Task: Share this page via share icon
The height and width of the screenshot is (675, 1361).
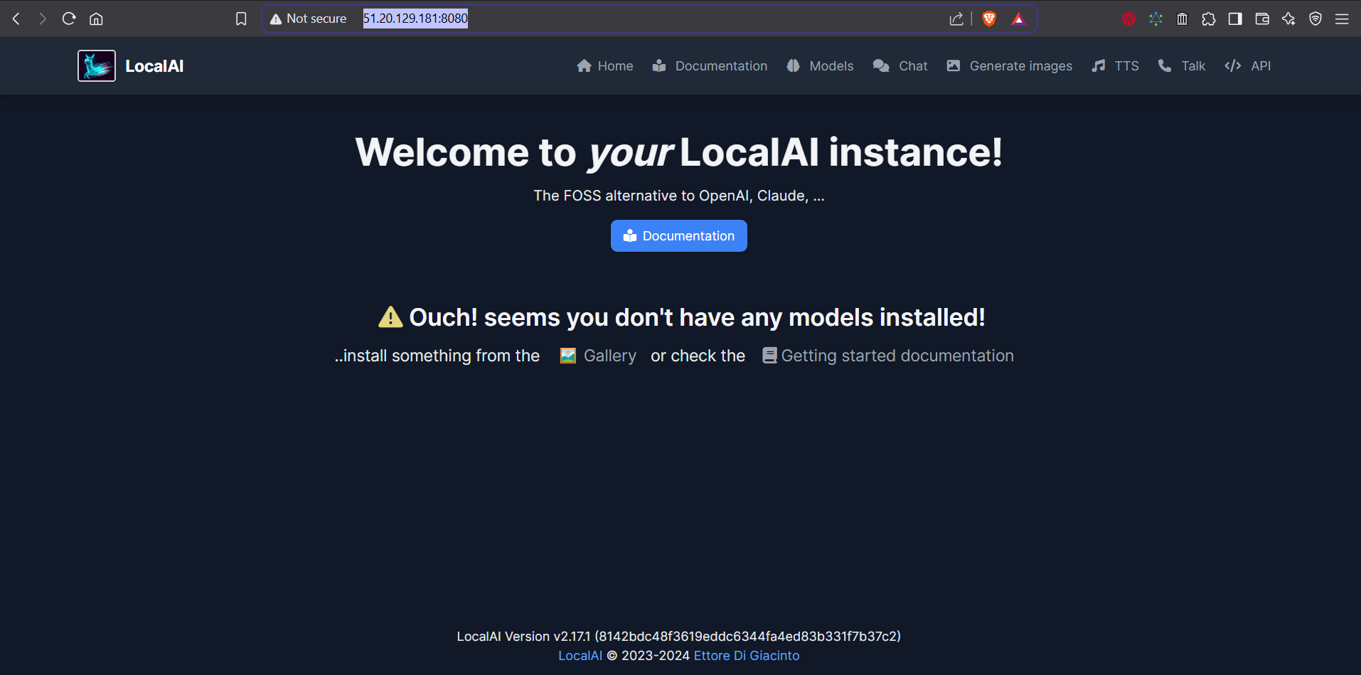Action: pyautogui.click(x=956, y=18)
